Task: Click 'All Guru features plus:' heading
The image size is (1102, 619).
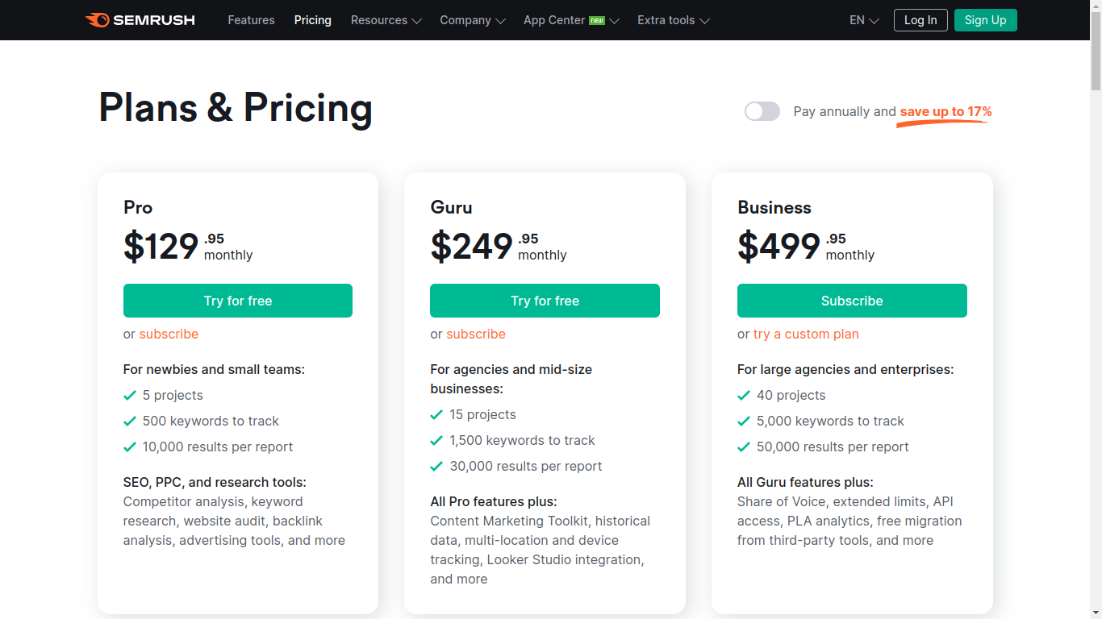Action: [805, 482]
